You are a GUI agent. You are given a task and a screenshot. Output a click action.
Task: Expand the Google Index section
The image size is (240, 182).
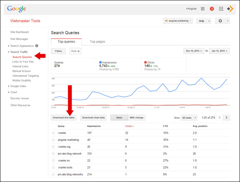pyautogui.click(x=9, y=86)
